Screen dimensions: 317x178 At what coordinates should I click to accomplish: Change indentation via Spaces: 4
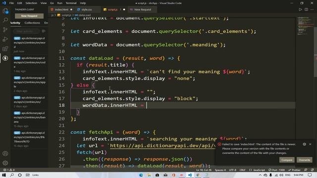[220, 170]
